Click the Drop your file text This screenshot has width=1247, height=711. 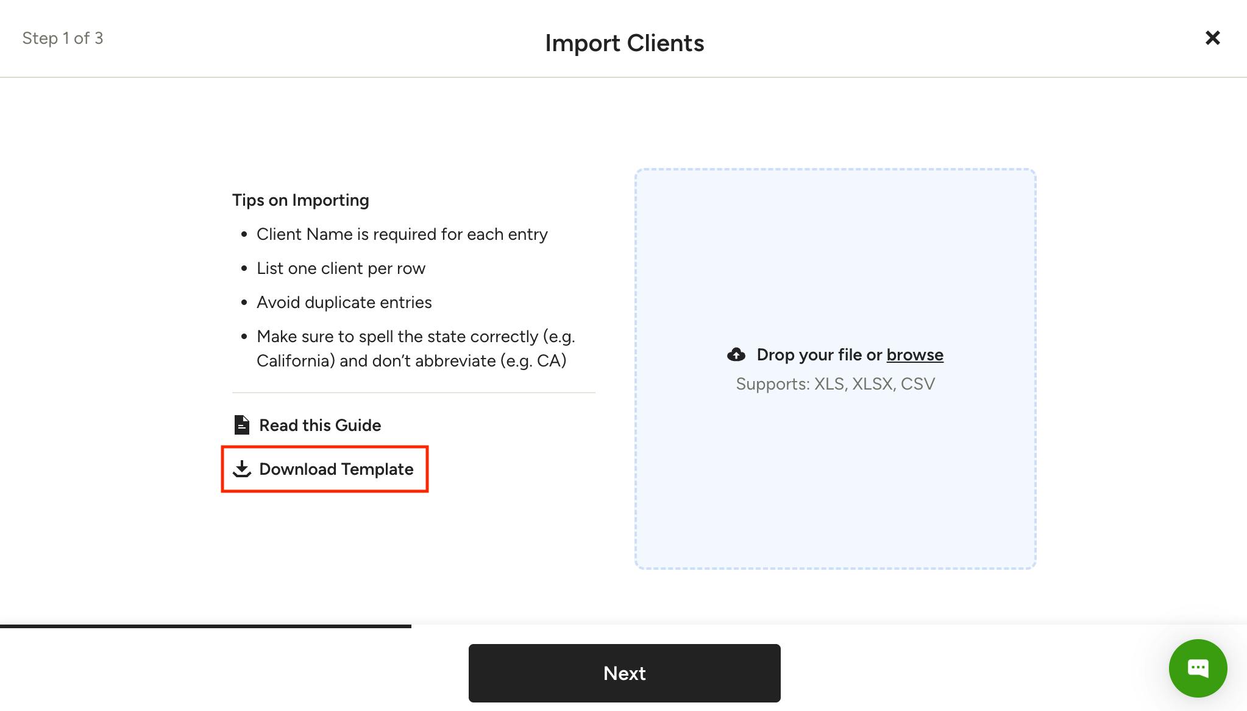819,355
